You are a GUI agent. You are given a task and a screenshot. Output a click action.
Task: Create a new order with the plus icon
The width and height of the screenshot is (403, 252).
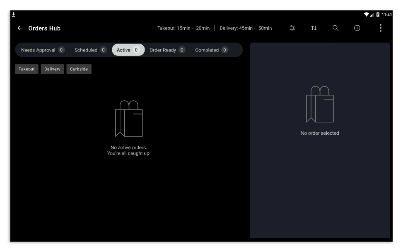[x=357, y=28]
